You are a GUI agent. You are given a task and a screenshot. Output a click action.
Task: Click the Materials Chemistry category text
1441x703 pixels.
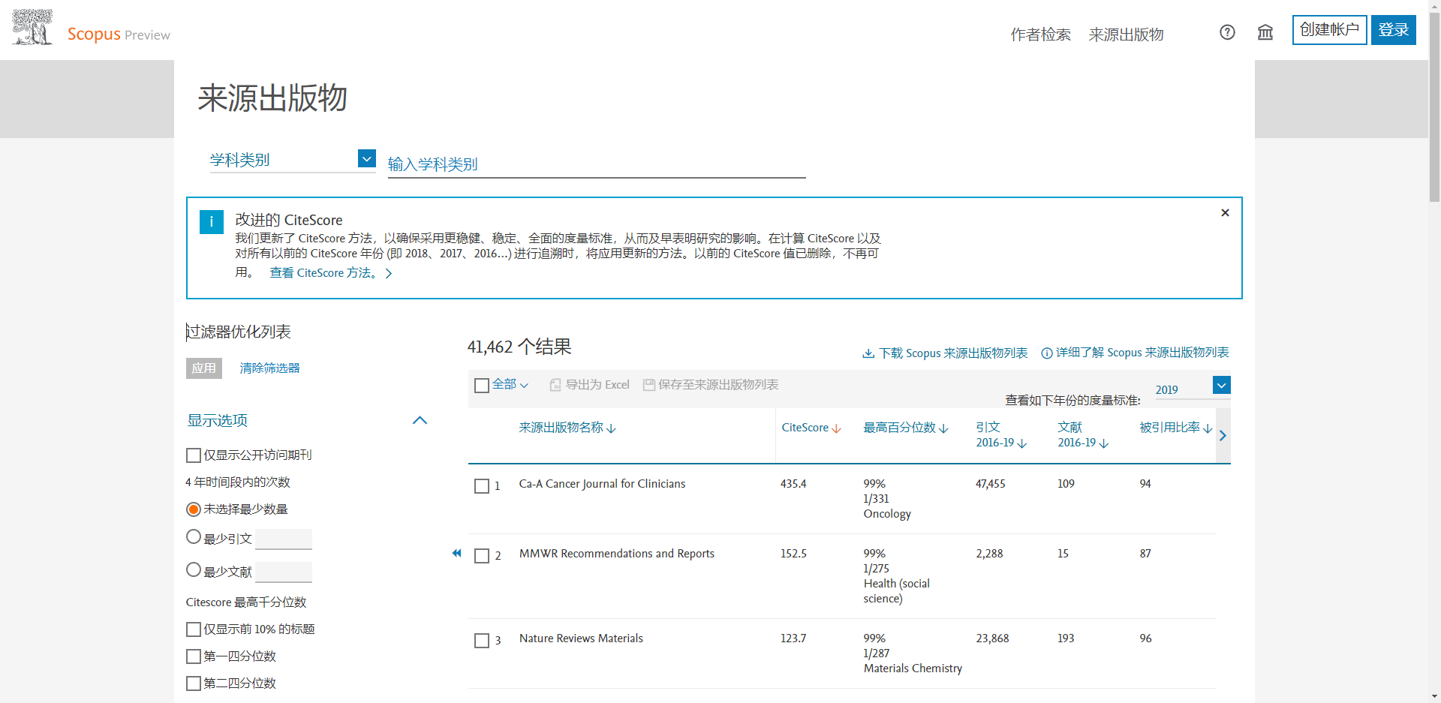pos(913,668)
